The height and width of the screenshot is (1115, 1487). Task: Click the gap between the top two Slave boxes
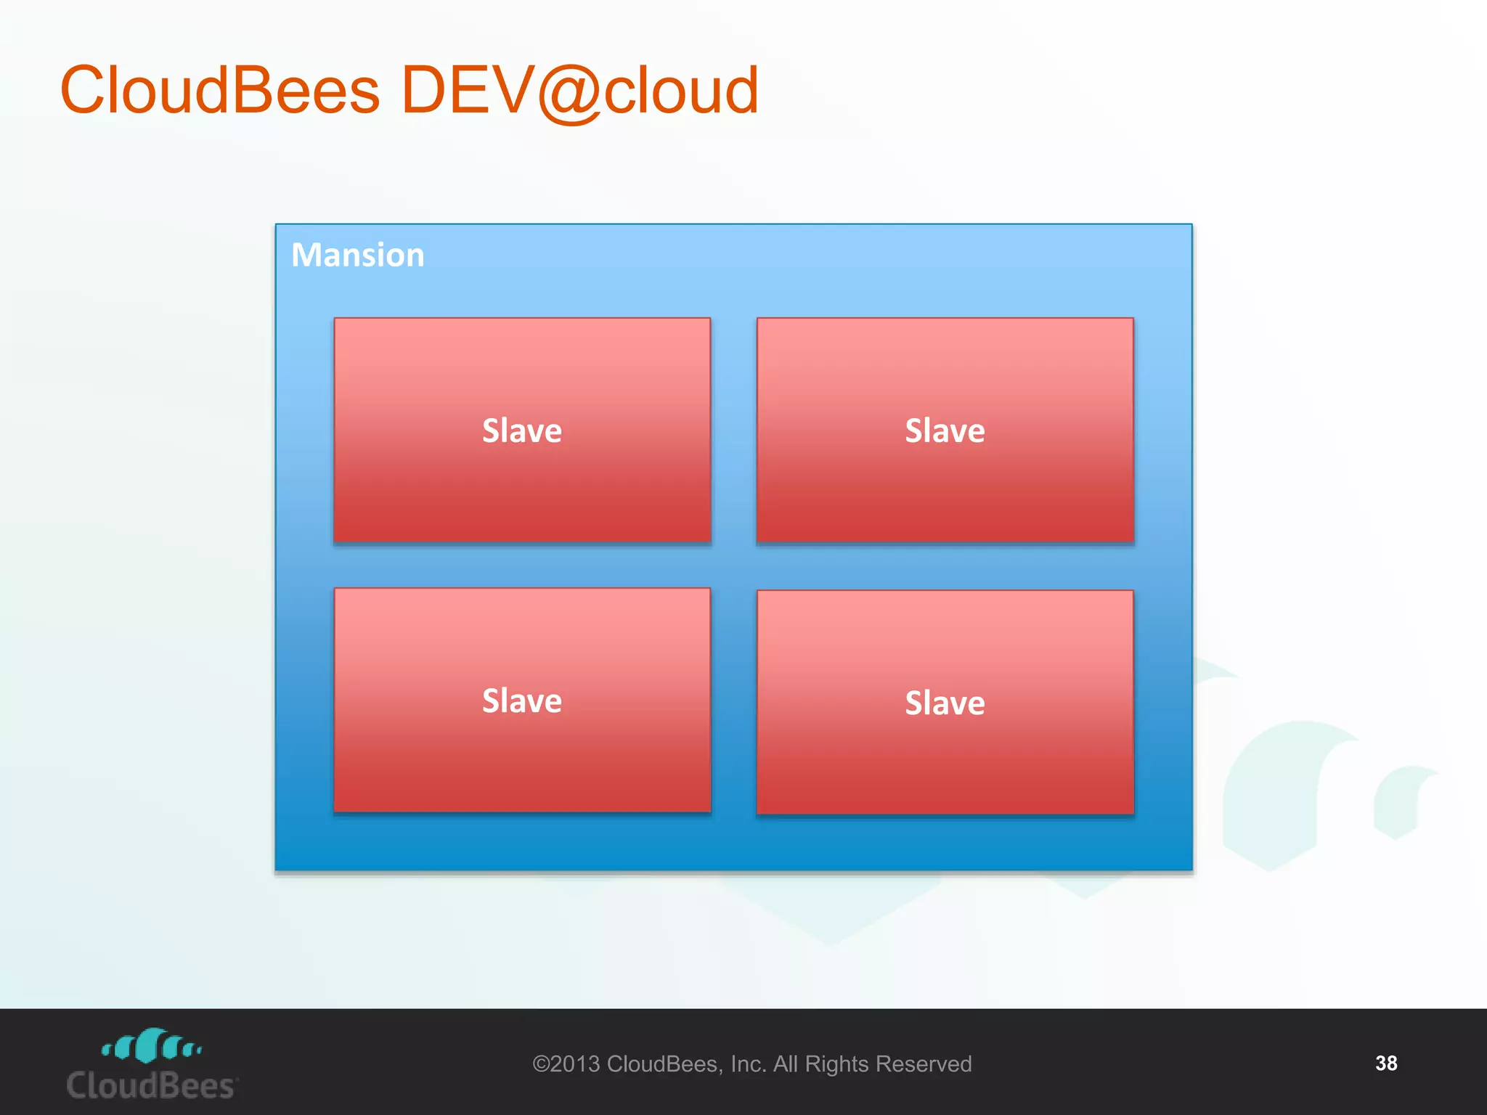coord(733,430)
